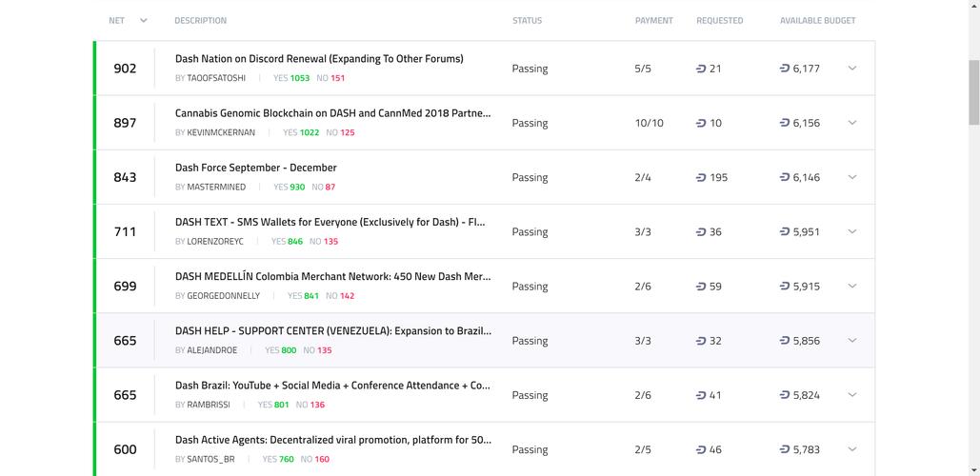The width and height of the screenshot is (980, 476).
Task: Click Dash icon beside requested 195
Action: [x=701, y=177]
